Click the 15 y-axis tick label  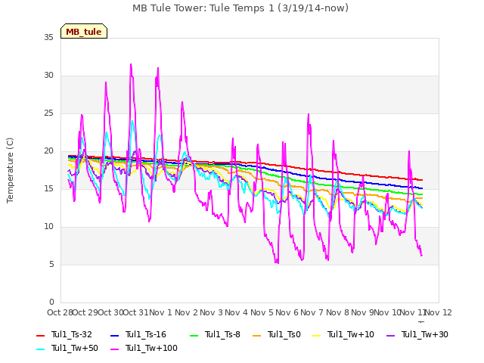(48, 188)
